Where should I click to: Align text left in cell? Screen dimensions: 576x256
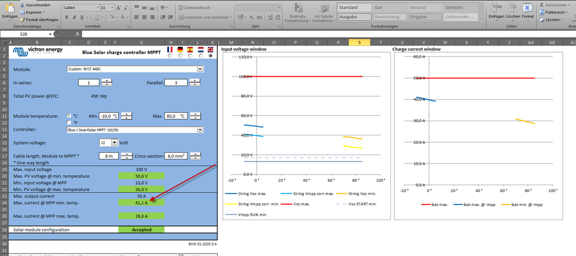pos(136,17)
